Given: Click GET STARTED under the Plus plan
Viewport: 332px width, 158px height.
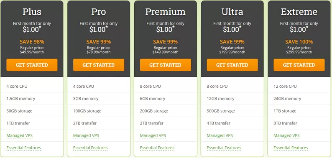Looking at the screenshot, I should pyautogui.click(x=32, y=65).
